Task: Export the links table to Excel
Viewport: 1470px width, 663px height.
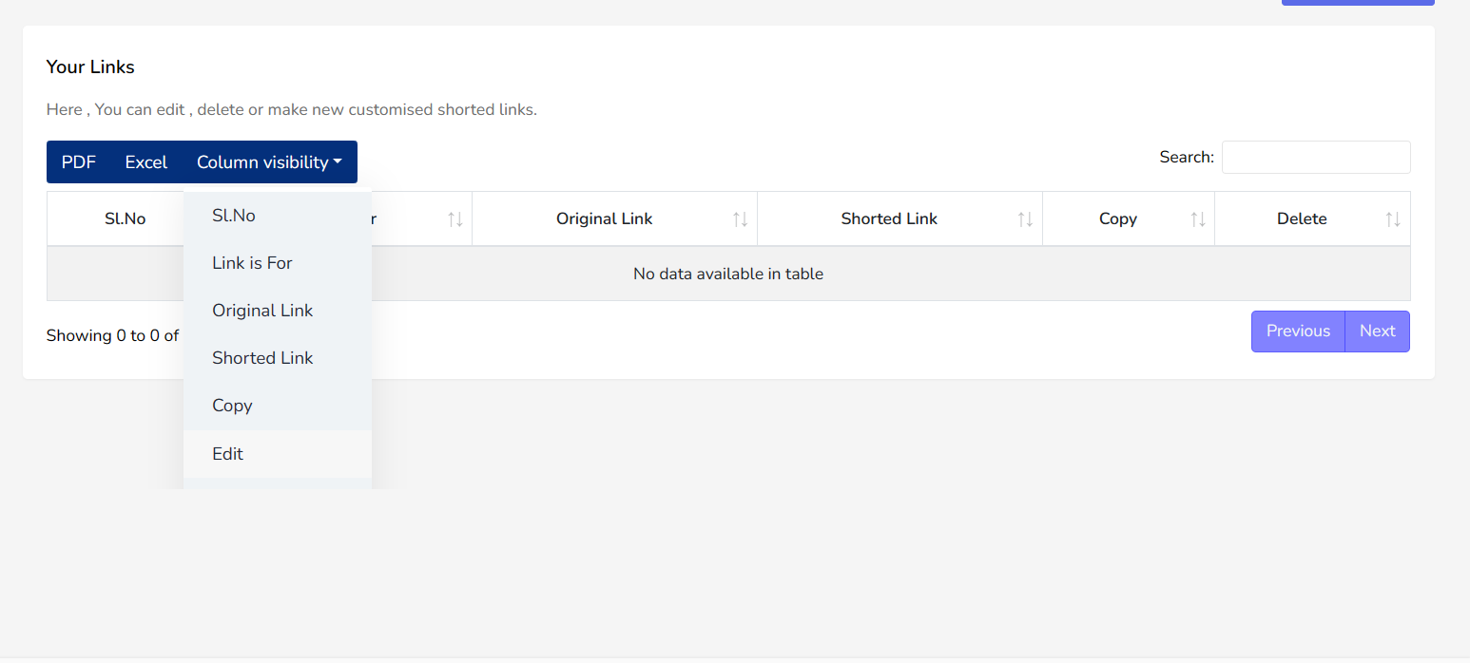Action: tap(146, 161)
